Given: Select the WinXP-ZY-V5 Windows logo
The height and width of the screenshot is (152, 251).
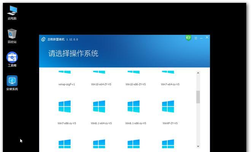Looking at the screenshot, I should [x=168, y=106].
